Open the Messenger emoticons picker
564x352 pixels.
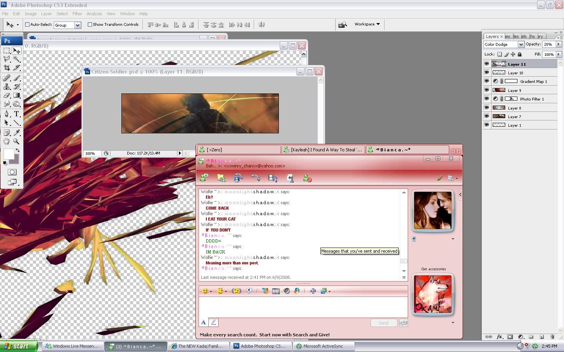click(x=206, y=291)
